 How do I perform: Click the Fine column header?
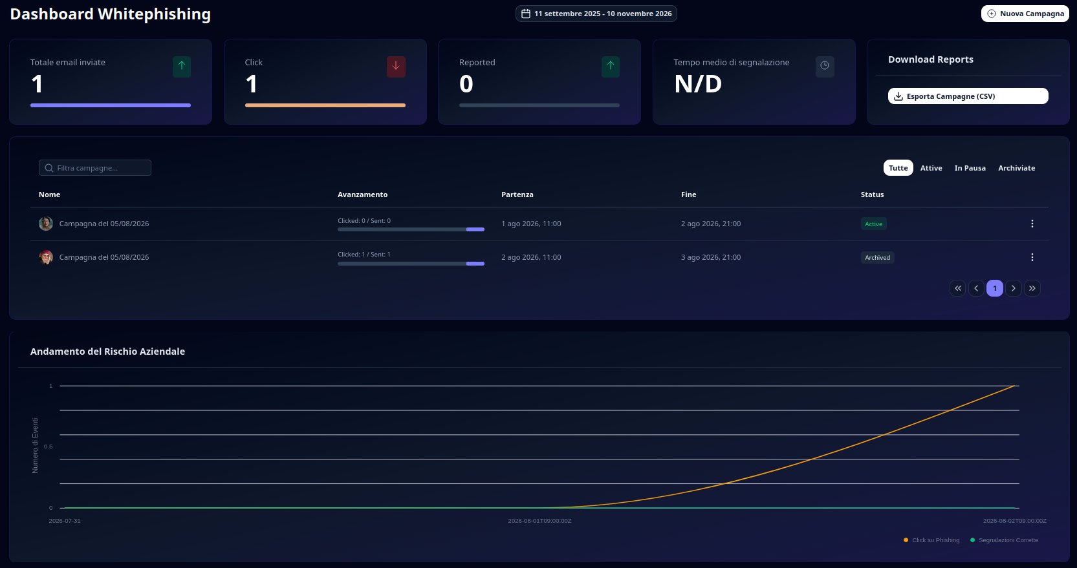pos(689,195)
